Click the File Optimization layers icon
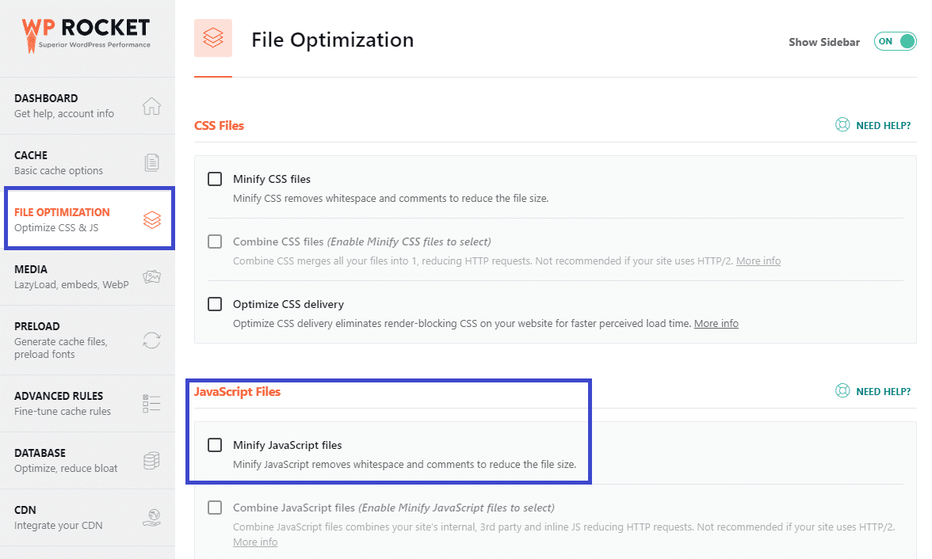This screenshot has width=932, height=559. click(x=151, y=218)
